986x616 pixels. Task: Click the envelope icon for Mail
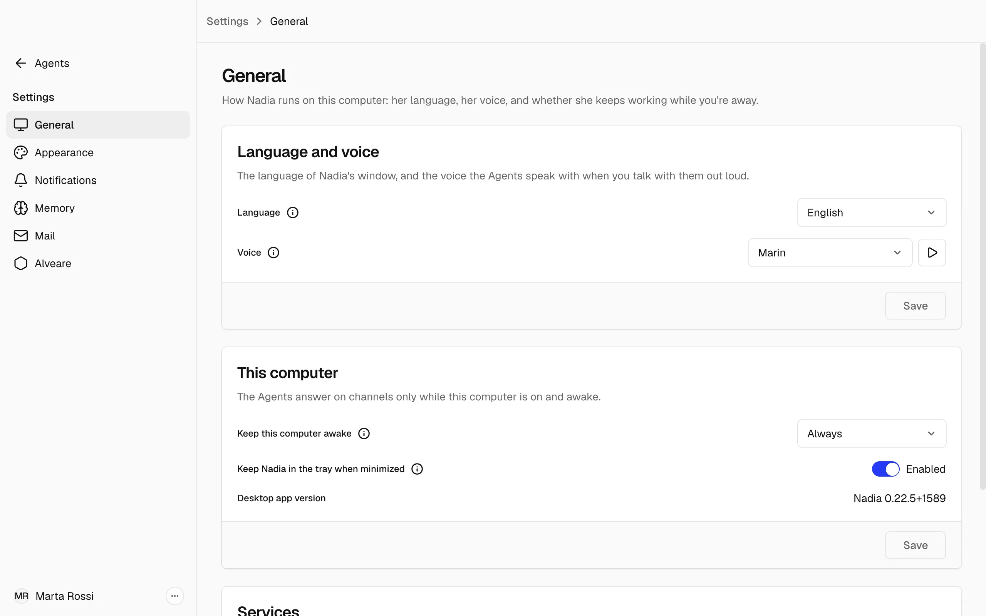pos(21,236)
